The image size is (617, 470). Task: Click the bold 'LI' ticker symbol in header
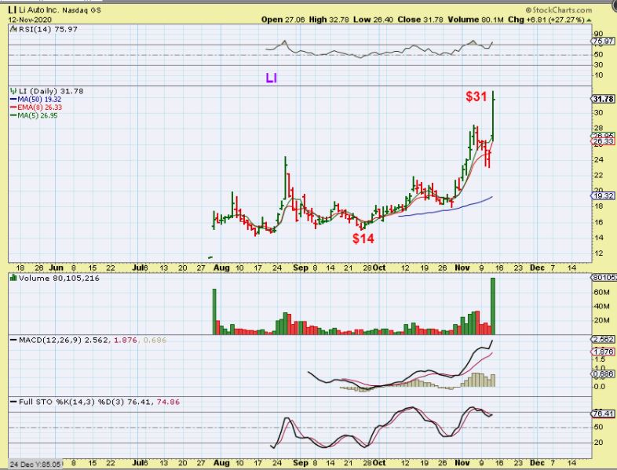tap(12, 10)
